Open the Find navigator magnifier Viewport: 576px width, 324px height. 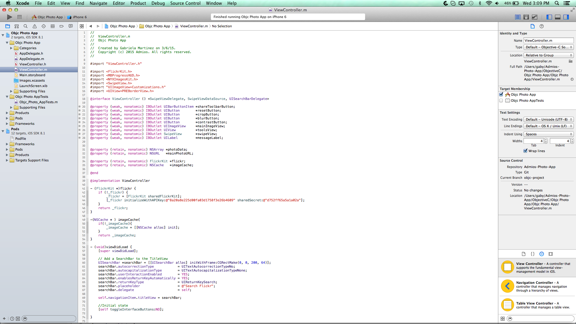[x=25, y=26]
